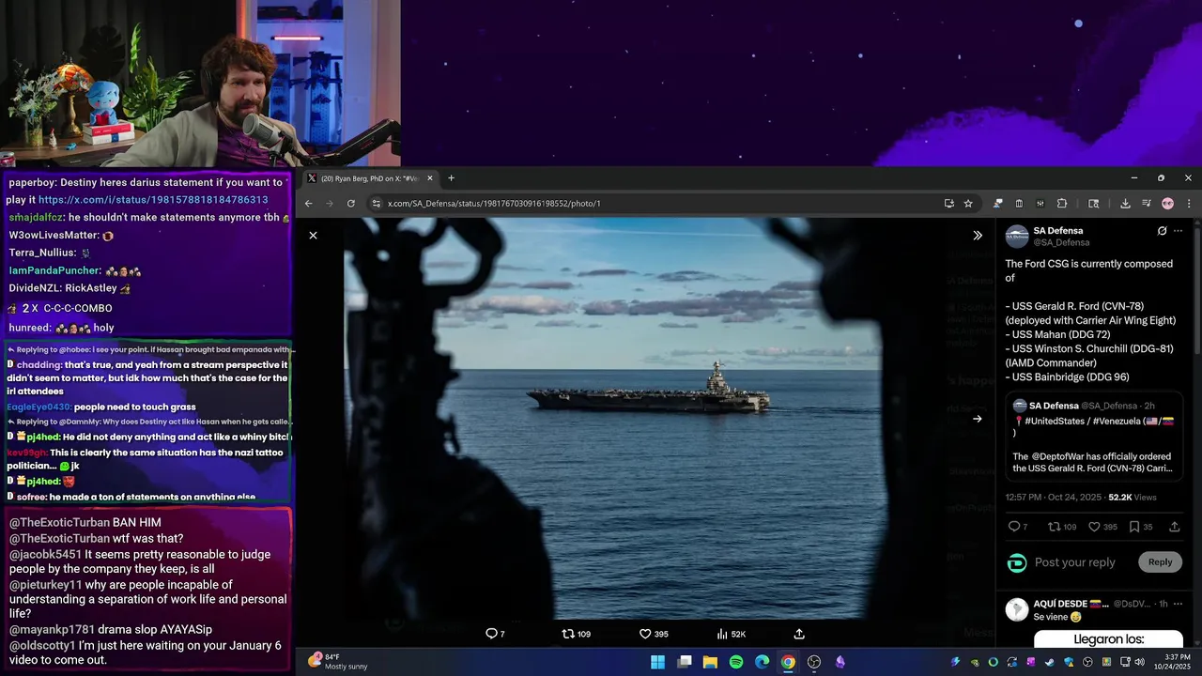The image size is (1202, 676).
Task: Open Microsoft Edge from taskbar
Action: [x=763, y=662]
